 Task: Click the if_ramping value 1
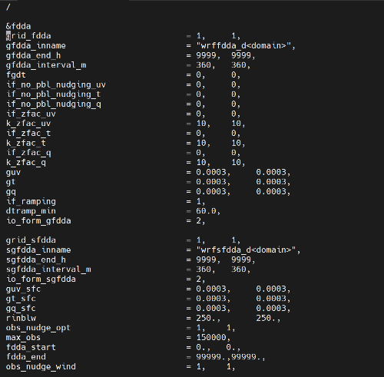pyautogui.click(x=198, y=201)
